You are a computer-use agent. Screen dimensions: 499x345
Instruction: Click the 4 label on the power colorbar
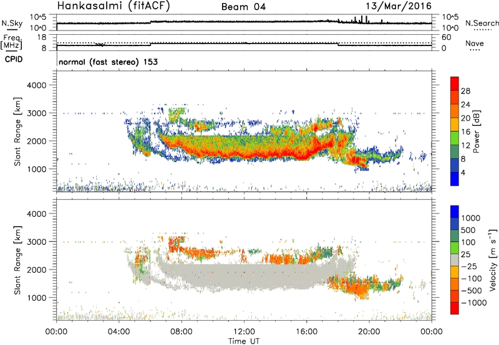point(463,172)
